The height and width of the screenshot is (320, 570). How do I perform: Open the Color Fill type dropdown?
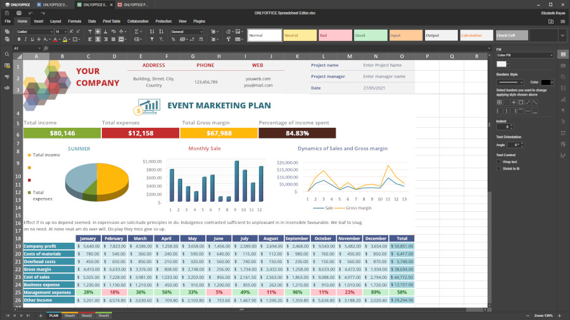pos(523,55)
